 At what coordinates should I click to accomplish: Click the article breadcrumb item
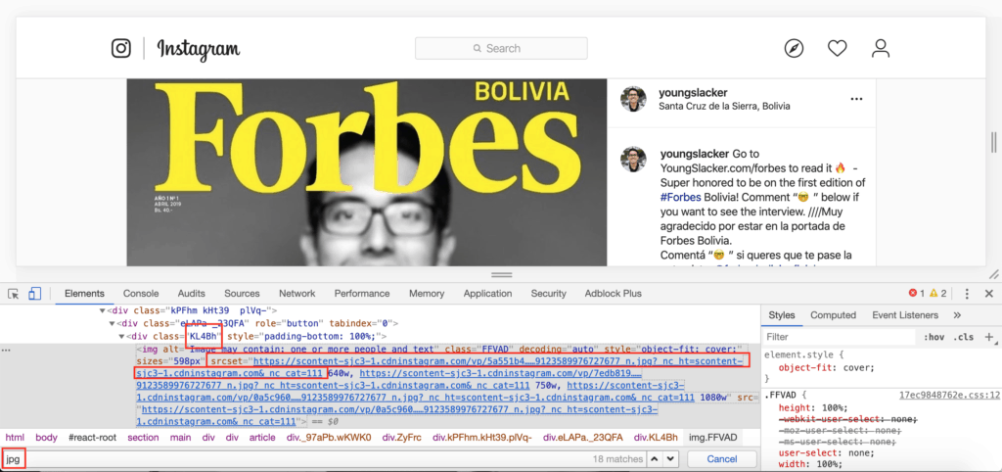[262, 438]
